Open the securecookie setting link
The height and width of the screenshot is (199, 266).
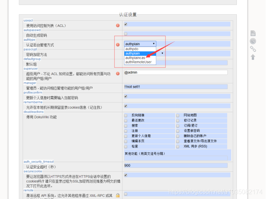click(33, 171)
